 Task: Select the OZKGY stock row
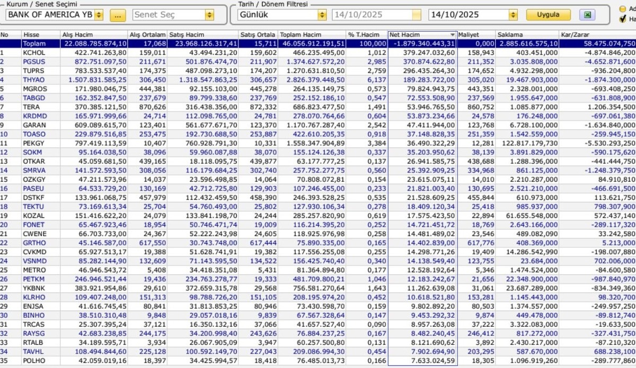click(x=318, y=179)
